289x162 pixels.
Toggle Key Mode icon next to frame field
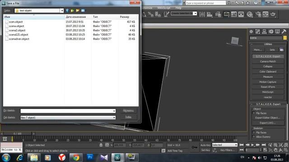[242, 150]
